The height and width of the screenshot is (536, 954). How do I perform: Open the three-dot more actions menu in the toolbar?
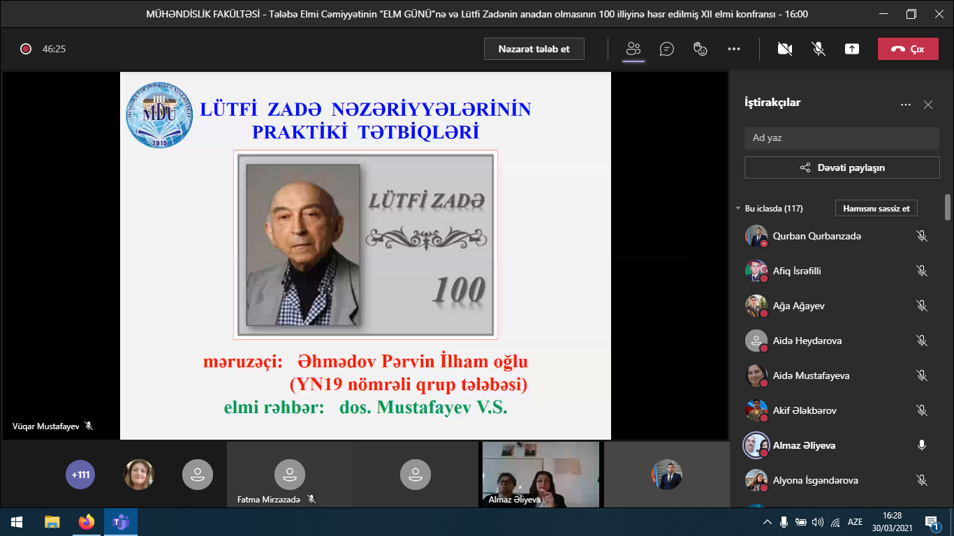733,49
